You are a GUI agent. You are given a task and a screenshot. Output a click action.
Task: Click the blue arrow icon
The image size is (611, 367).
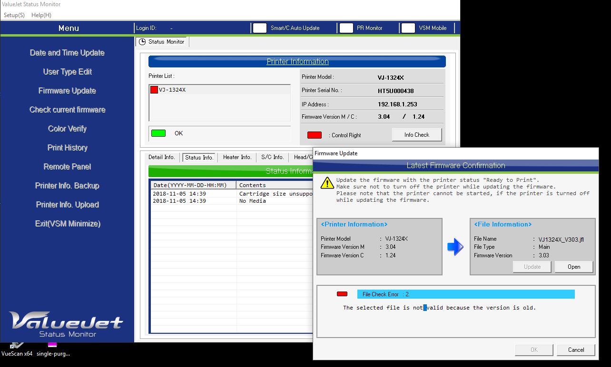click(x=455, y=246)
